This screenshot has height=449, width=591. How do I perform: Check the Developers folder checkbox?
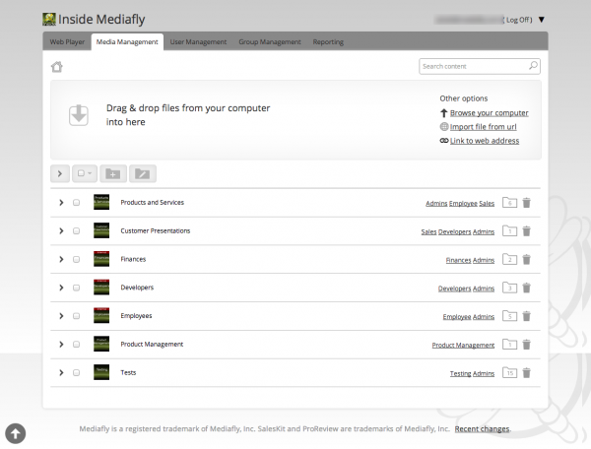point(76,288)
